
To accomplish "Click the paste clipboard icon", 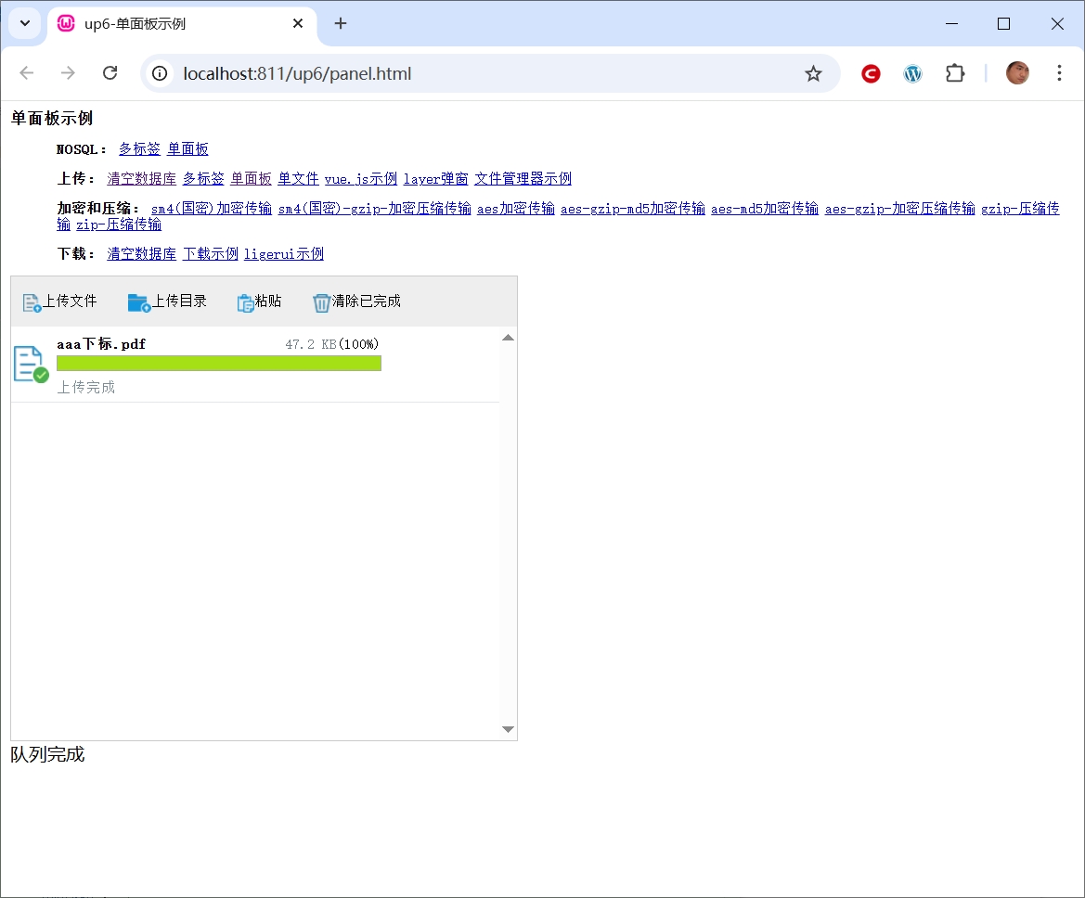I will pos(246,302).
